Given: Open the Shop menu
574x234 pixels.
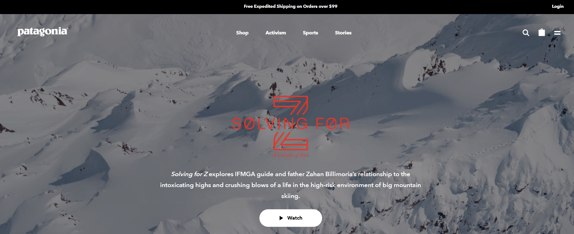Looking at the screenshot, I should [242, 33].
